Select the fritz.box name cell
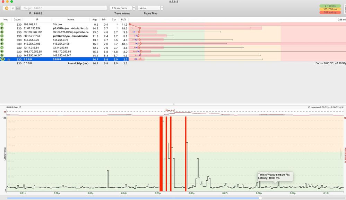Viewport: 346px width, 200px height. (x=57, y=25)
